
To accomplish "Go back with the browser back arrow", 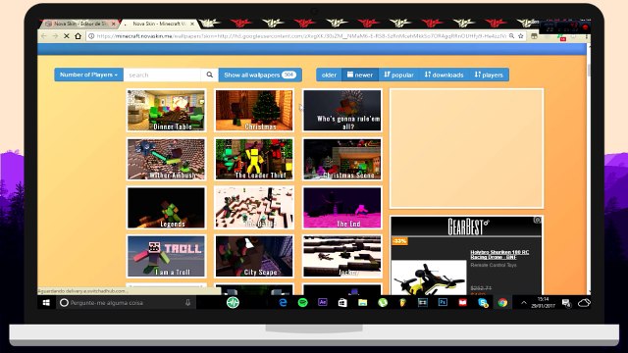I will coord(43,36).
